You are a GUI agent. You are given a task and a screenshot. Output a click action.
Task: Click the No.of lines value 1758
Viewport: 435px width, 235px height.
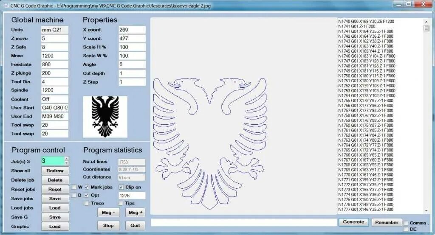point(132,162)
